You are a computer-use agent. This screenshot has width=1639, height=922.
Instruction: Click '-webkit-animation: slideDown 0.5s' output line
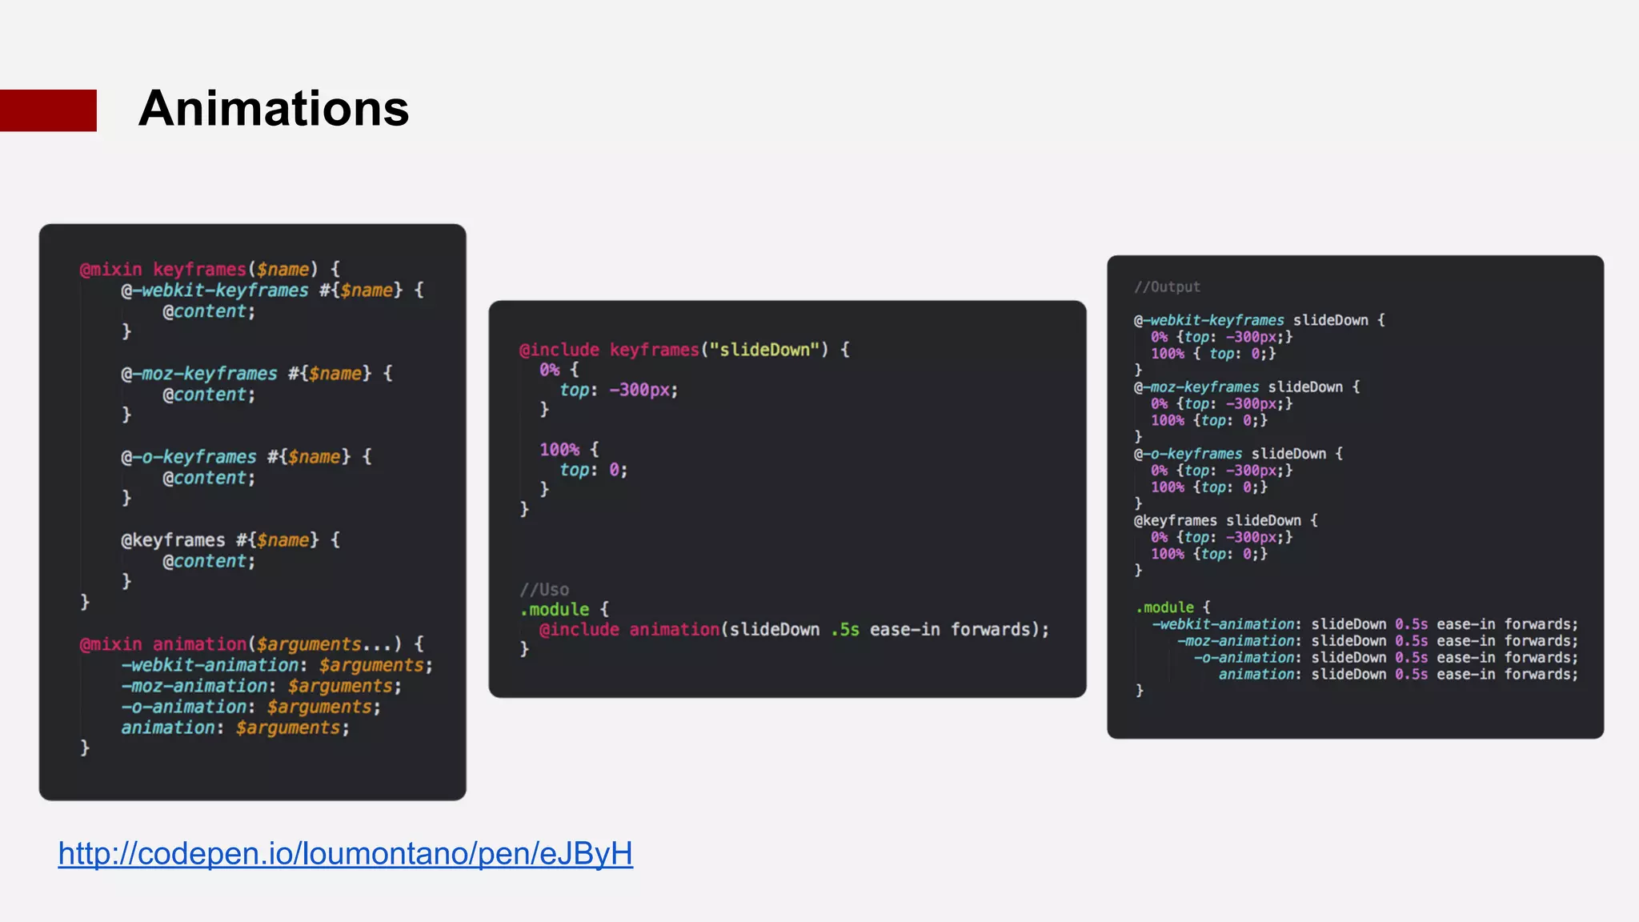click(1364, 623)
